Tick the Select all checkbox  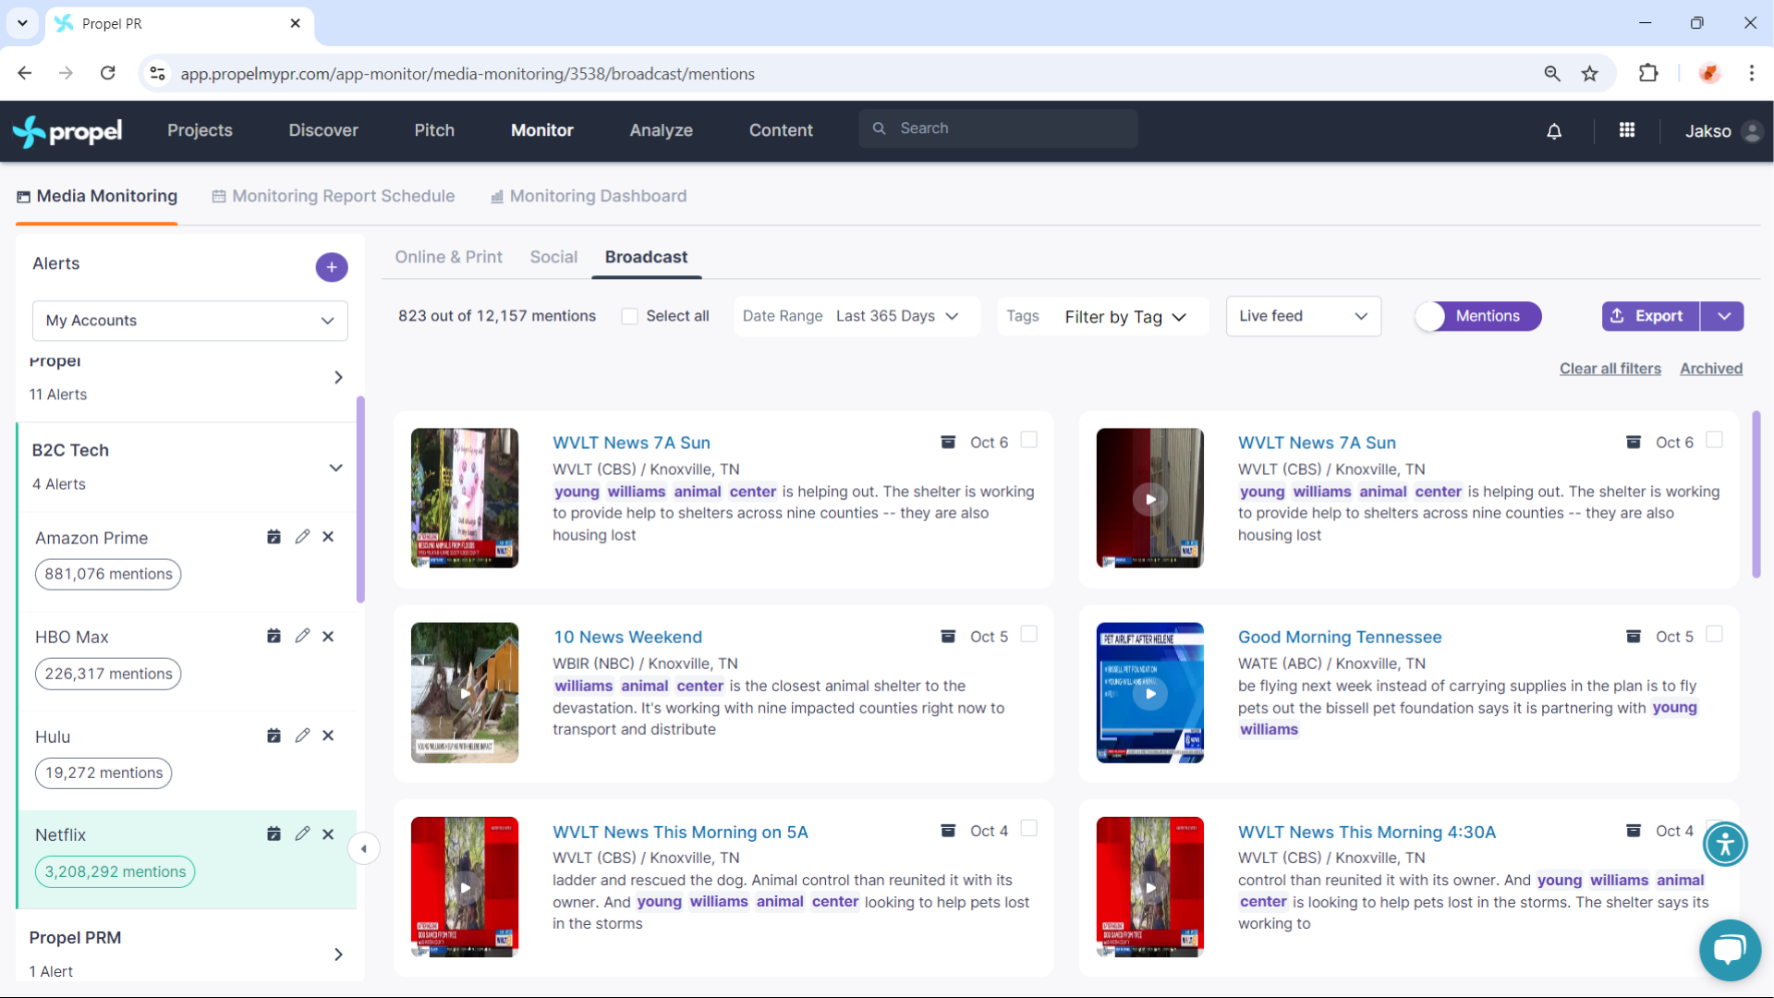coord(629,316)
